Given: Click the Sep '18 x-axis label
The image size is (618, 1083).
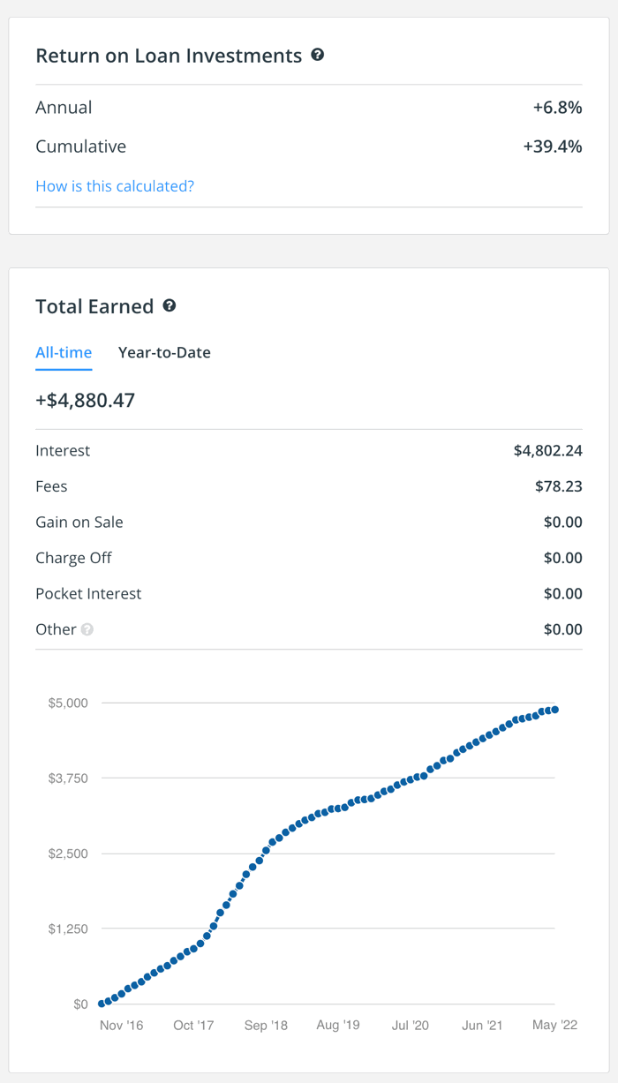Looking at the screenshot, I should (x=266, y=1025).
